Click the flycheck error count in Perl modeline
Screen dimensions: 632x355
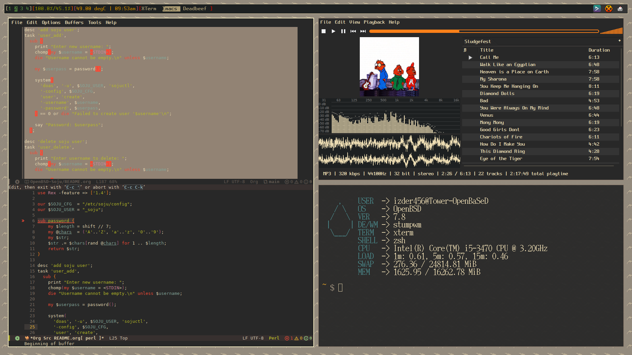click(x=289, y=338)
